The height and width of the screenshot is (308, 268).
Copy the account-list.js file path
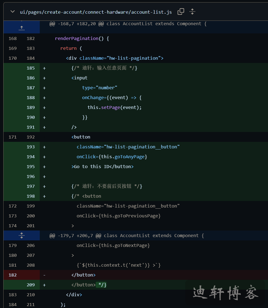[181, 11]
